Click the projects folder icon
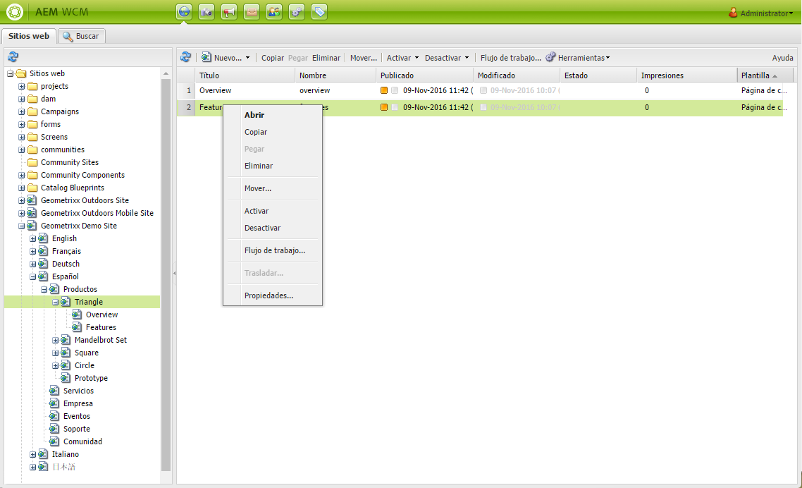 (x=32, y=86)
